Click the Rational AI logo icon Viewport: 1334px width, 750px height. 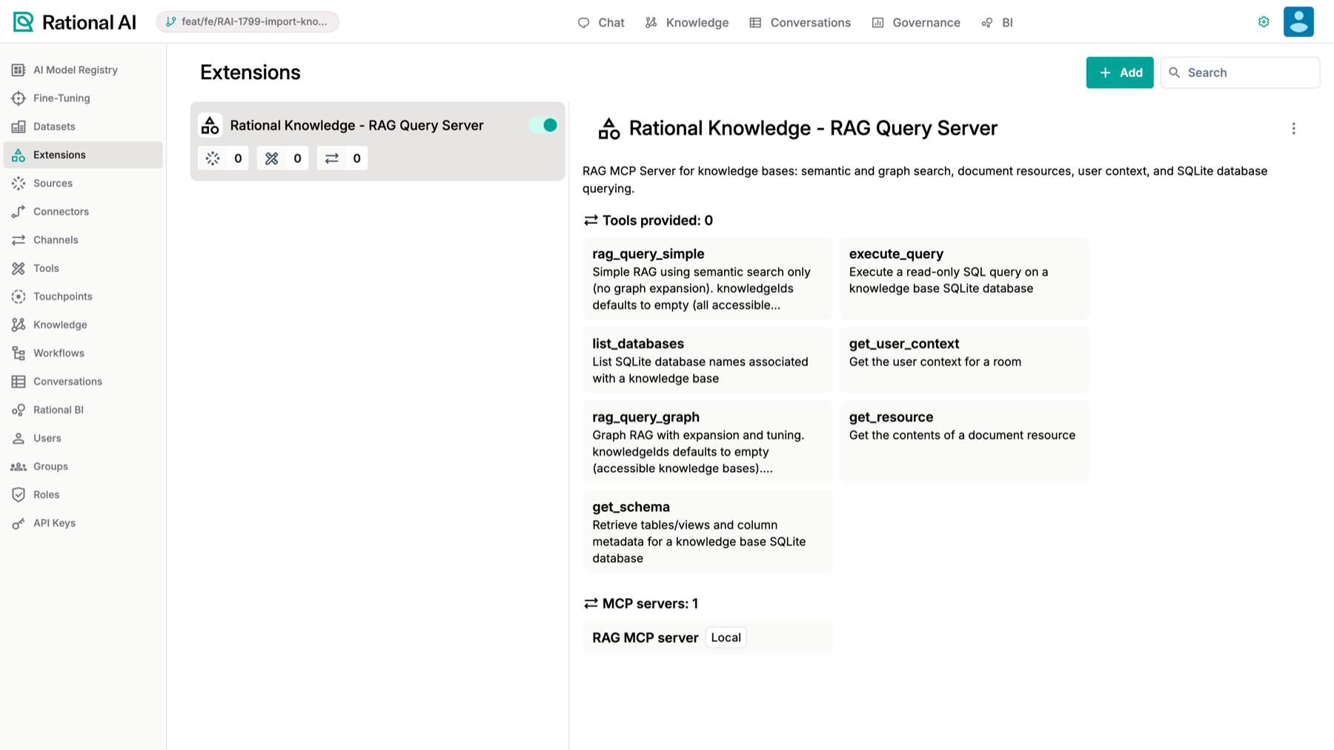point(24,22)
